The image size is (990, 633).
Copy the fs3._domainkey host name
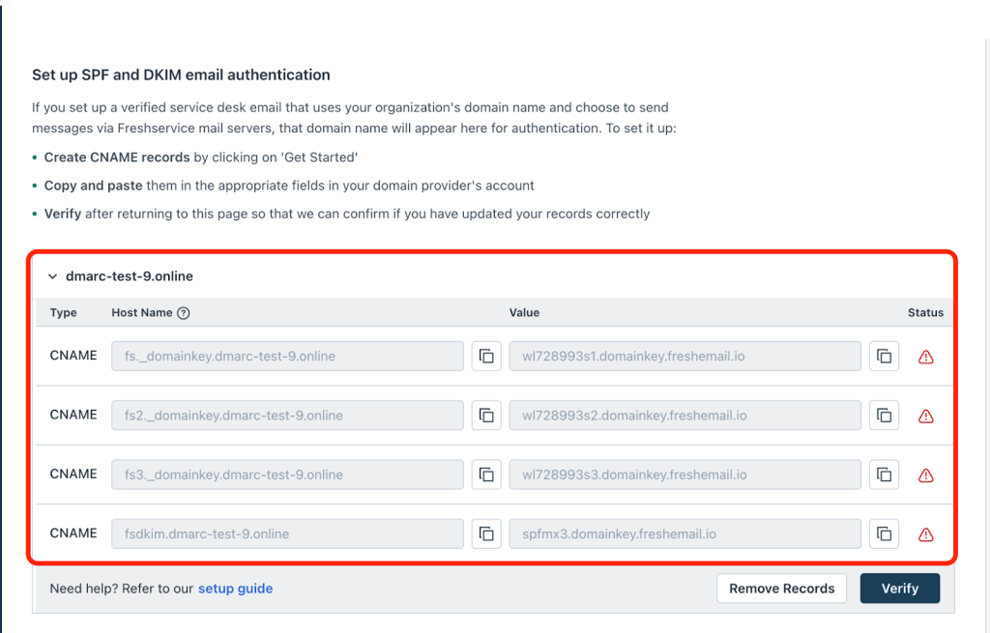(486, 475)
